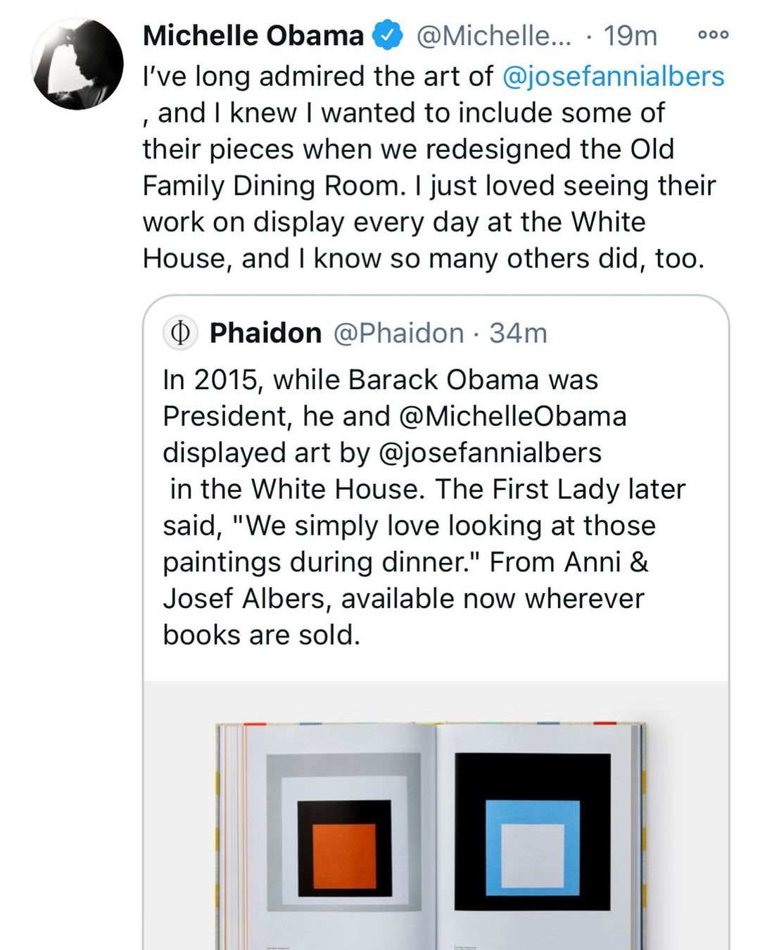
Task: Click the 19m tweet timestamp
Action: 630,35
